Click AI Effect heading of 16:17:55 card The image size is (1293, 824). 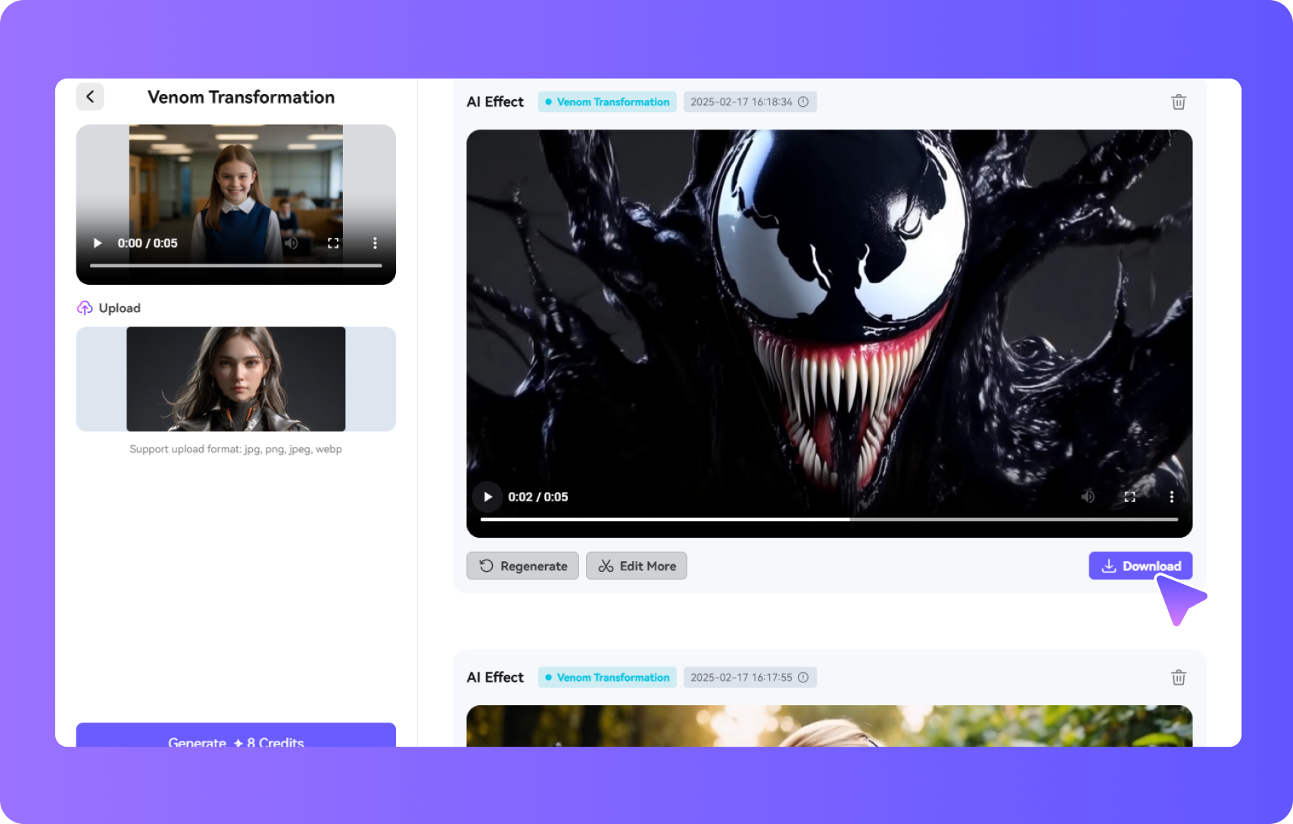coord(495,677)
